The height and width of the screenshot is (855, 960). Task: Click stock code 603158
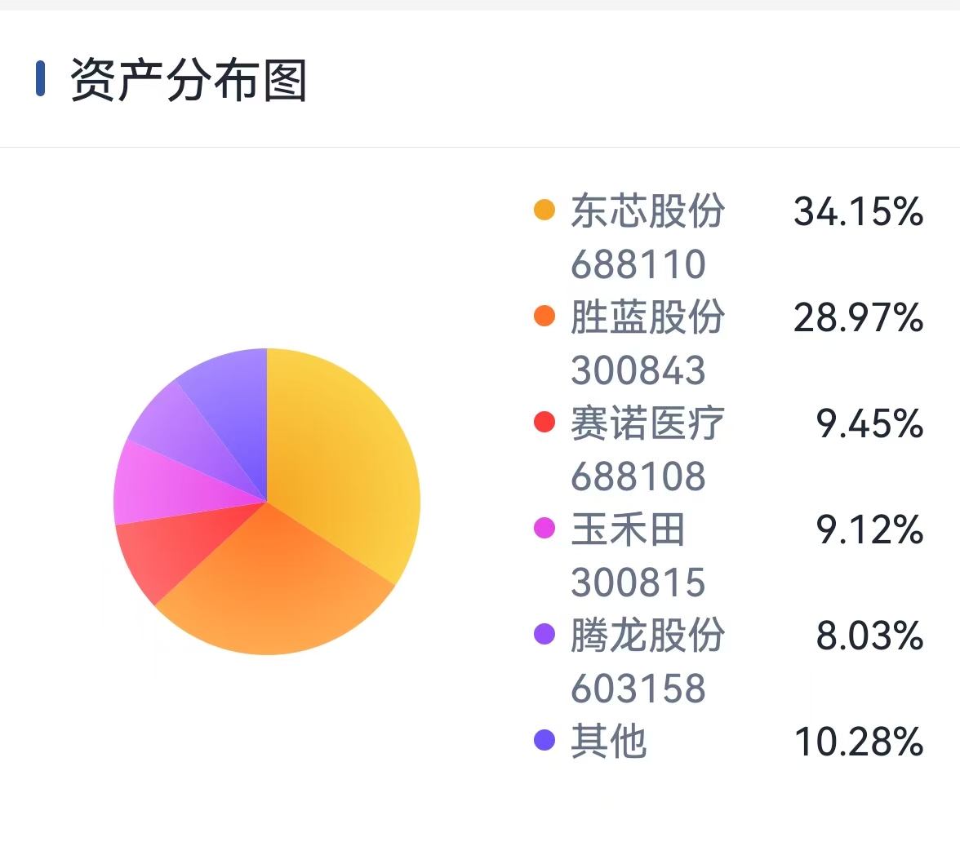(x=638, y=688)
